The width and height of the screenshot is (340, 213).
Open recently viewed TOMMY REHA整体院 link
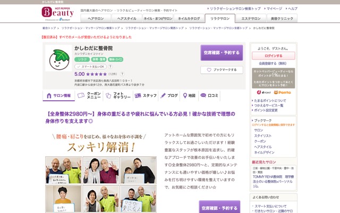click(273, 181)
